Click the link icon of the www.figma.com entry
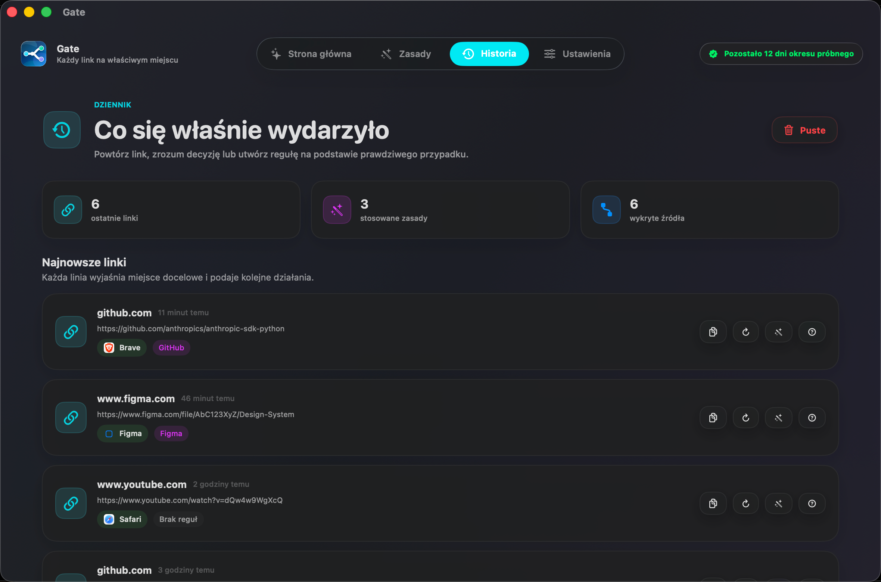The height and width of the screenshot is (582, 881). [x=71, y=417]
